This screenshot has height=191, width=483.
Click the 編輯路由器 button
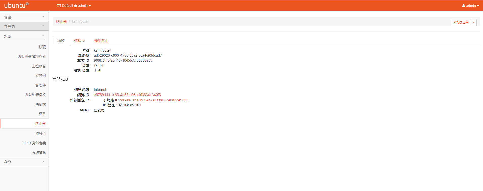461,23
